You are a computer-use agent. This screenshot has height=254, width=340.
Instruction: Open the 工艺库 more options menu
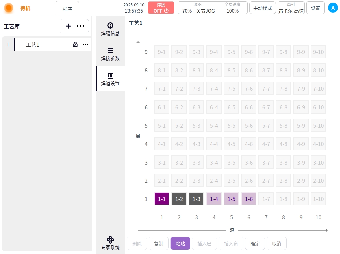coord(80,26)
